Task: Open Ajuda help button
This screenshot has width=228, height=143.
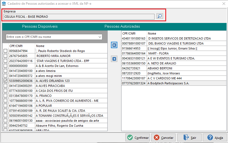Action: [215, 137]
